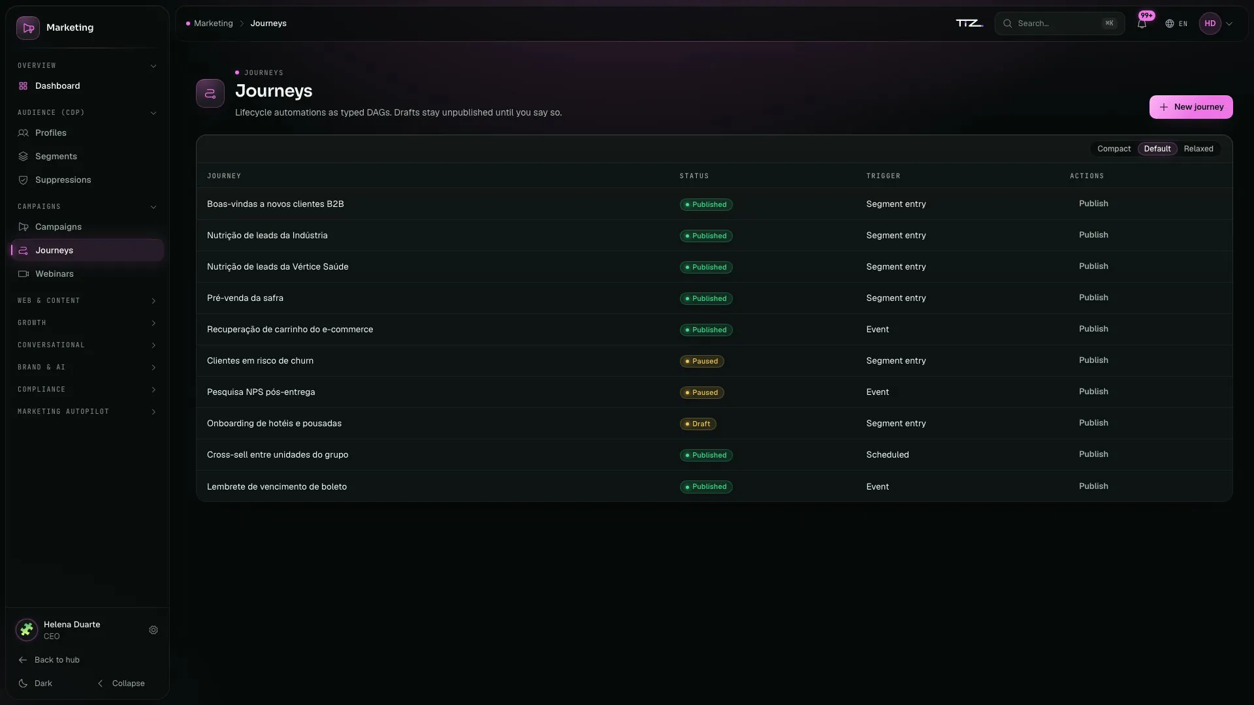Open notifications bell icon
1254x705 pixels.
tap(1142, 23)
